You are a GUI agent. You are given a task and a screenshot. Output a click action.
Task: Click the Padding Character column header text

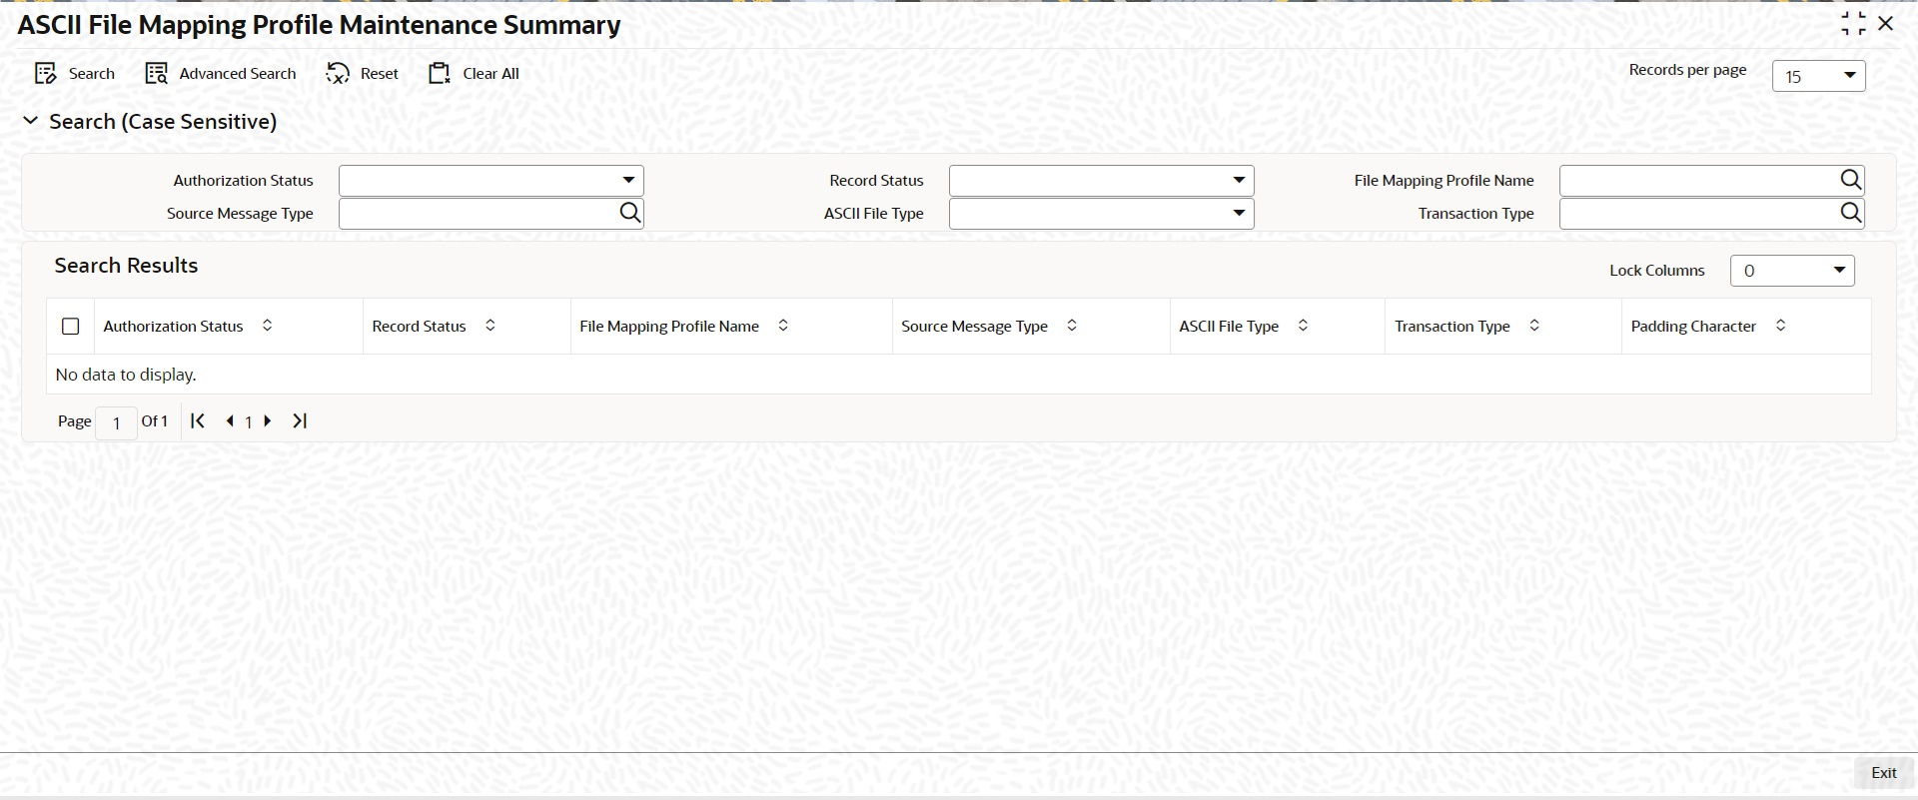pos(1693,327)
